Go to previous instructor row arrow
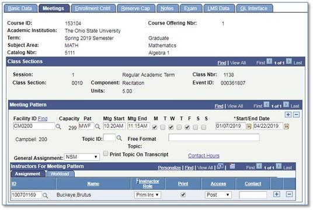 259,166
